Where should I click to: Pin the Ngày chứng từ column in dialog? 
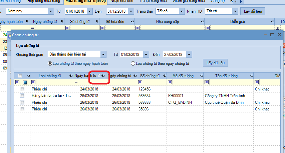coord(135,76)
